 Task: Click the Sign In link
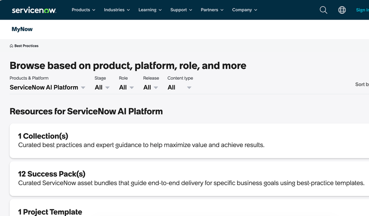click(362, 10)
